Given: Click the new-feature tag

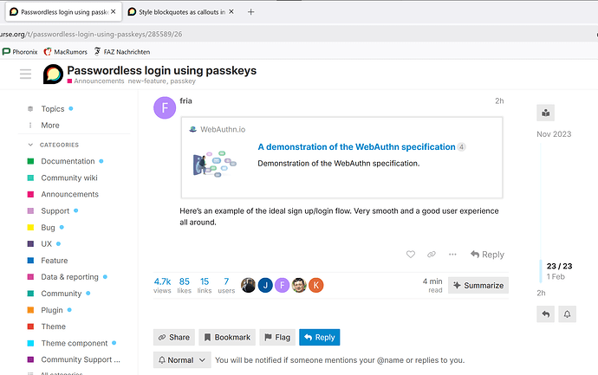Looking at the screenshot, I should click(147, 81).
